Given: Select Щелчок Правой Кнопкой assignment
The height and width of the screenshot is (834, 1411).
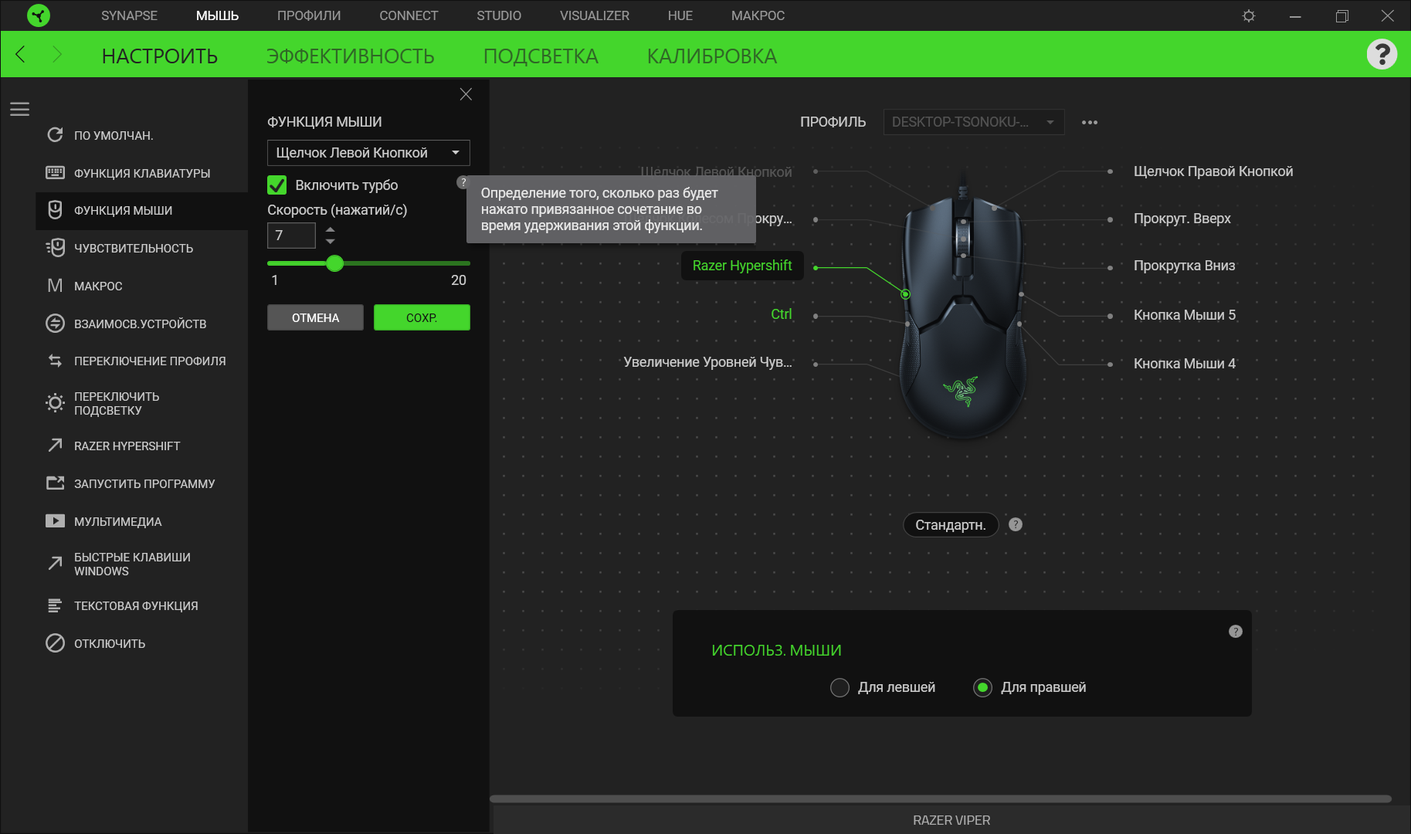Looking at the screenshot, I should [x=1213, y=171].
